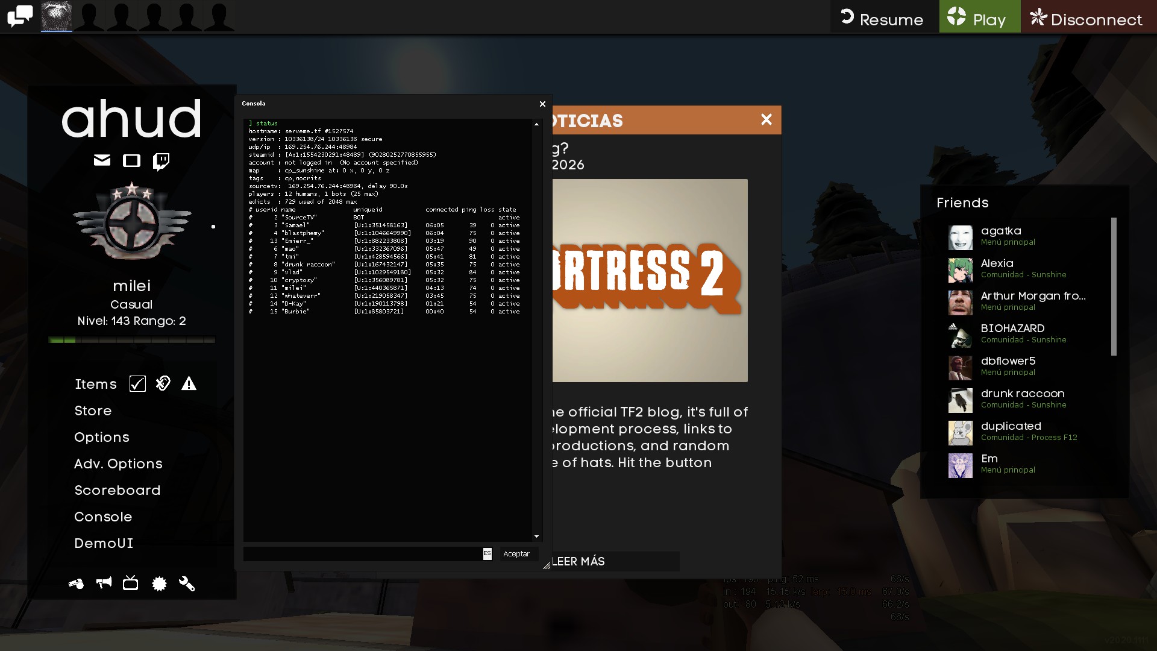Screen dimensions: 1157x651
Task: Open the chat bubbles icon top-left
Action: click(20, 16)
